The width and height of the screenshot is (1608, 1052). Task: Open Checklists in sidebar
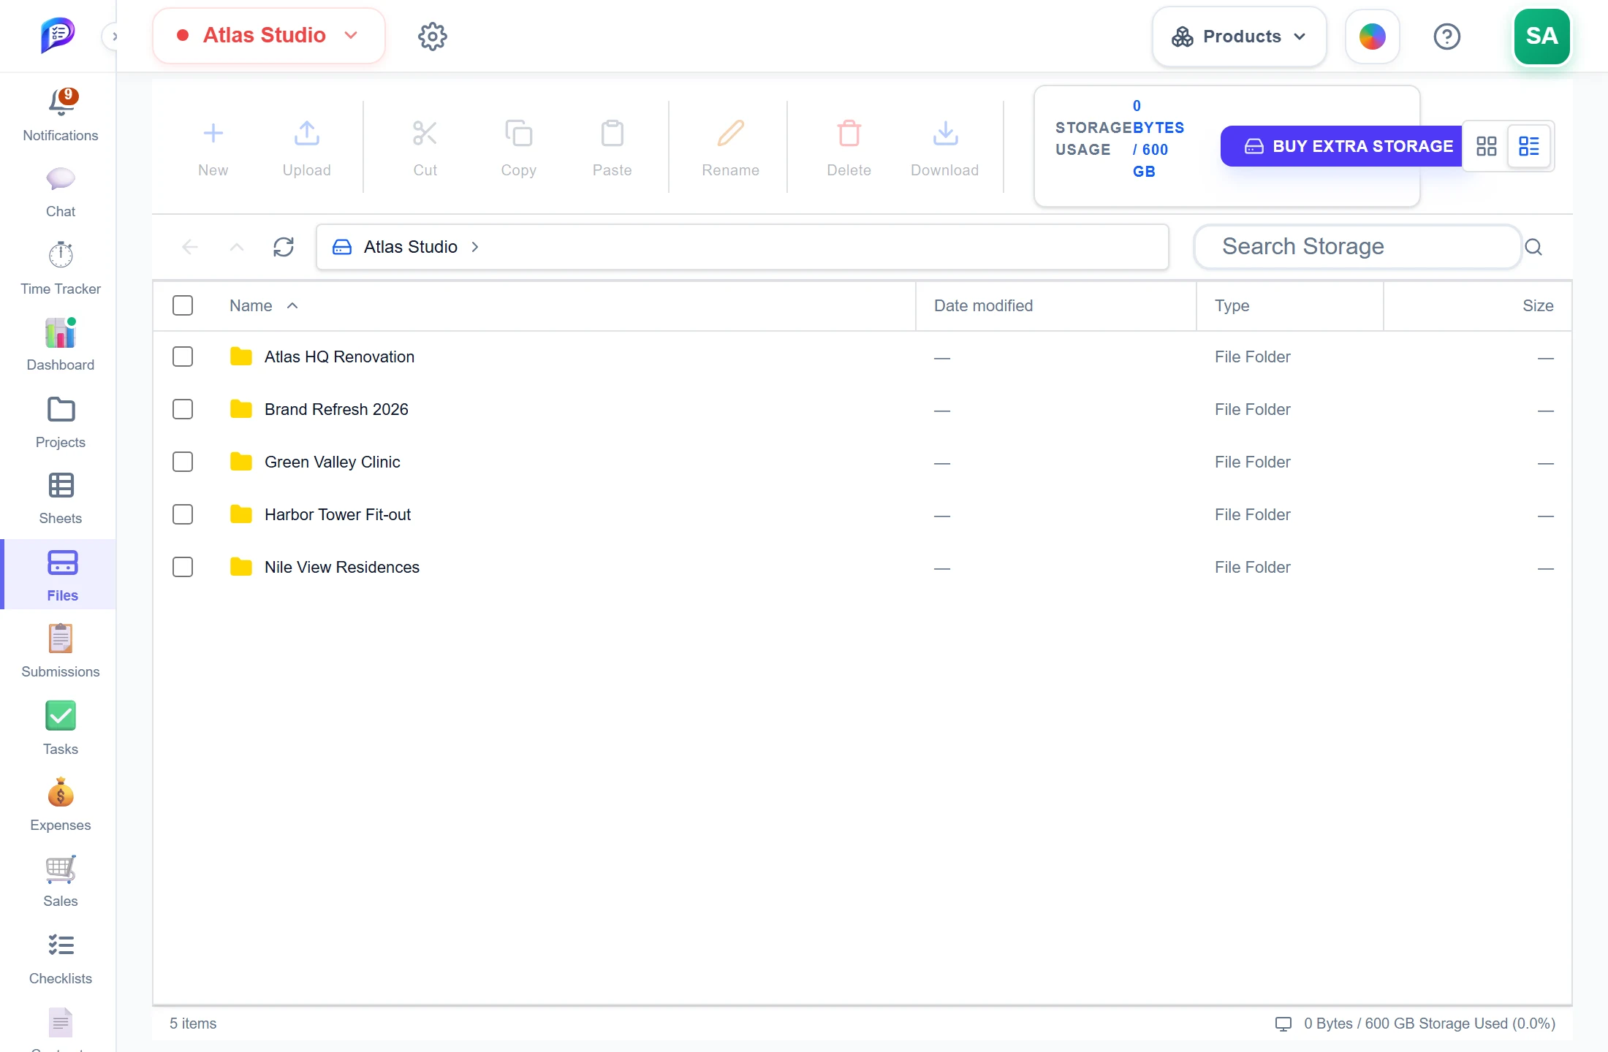(x=61, y=959)
